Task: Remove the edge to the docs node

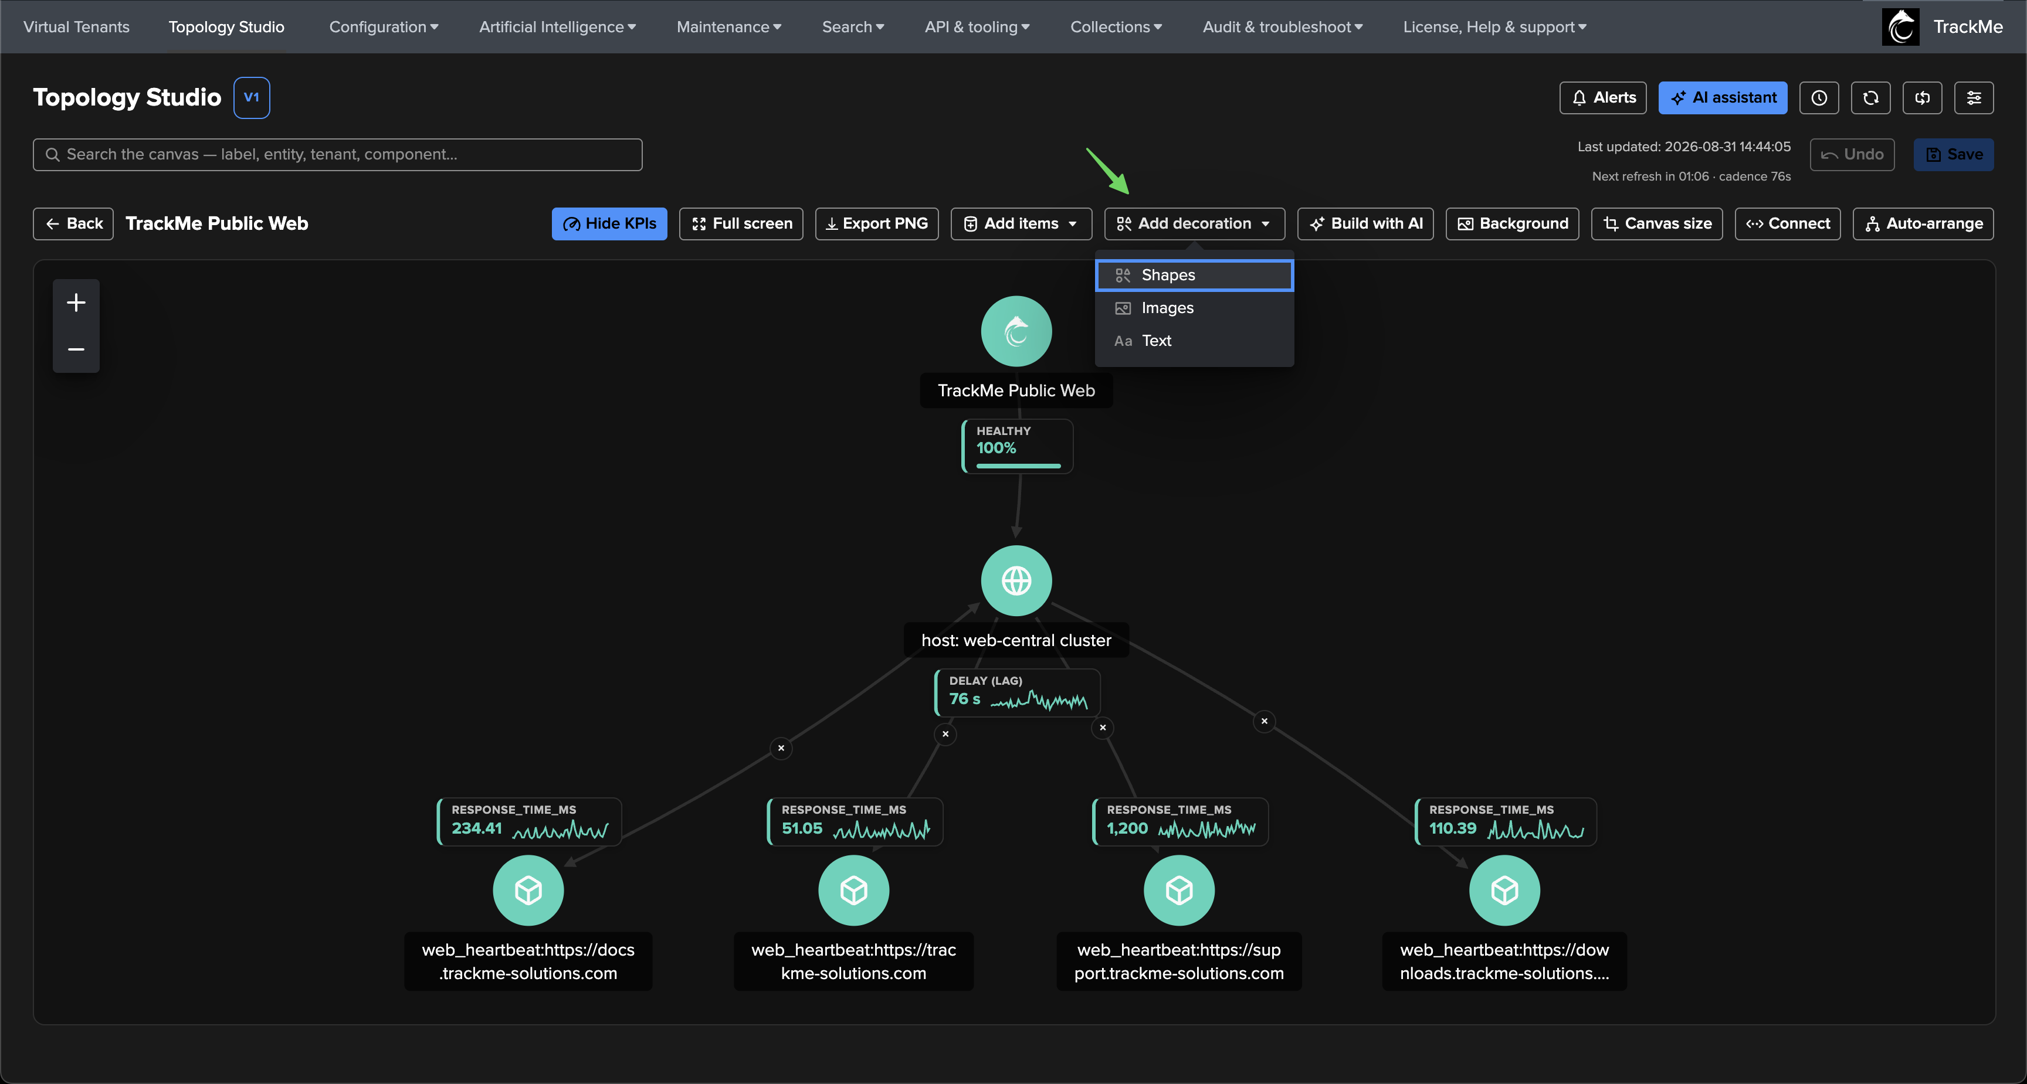Action: tap(781, 748)
